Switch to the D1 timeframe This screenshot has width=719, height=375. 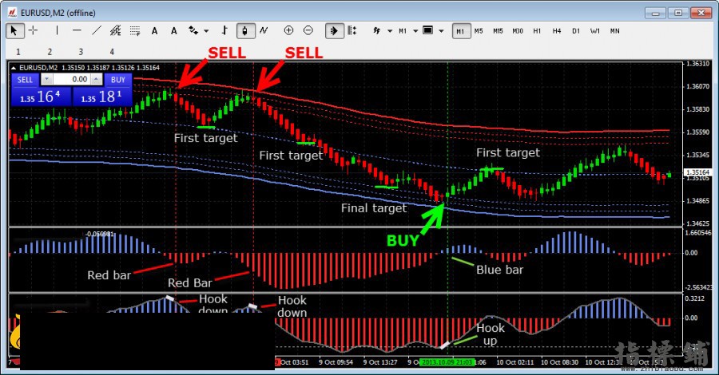point(576,30)
